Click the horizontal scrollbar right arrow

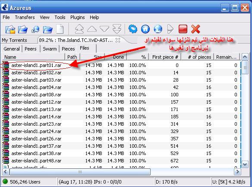[x=237, y=172]
